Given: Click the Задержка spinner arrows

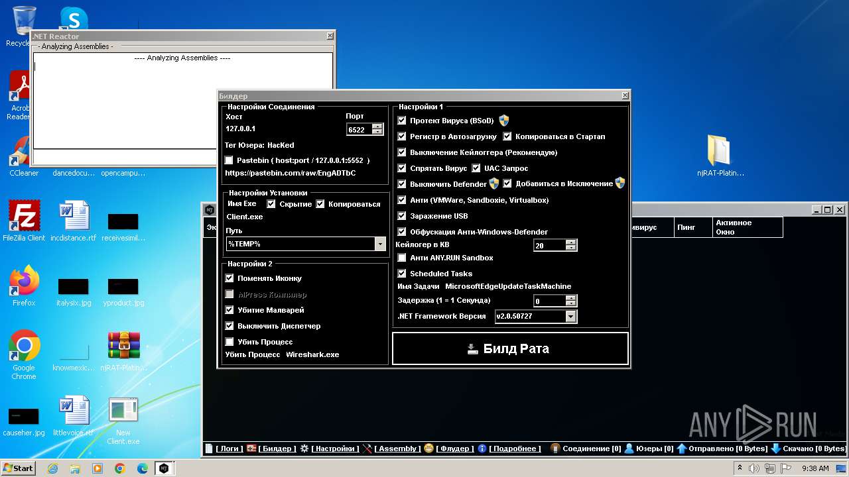Looking at the screenshot, I should 571,301.
